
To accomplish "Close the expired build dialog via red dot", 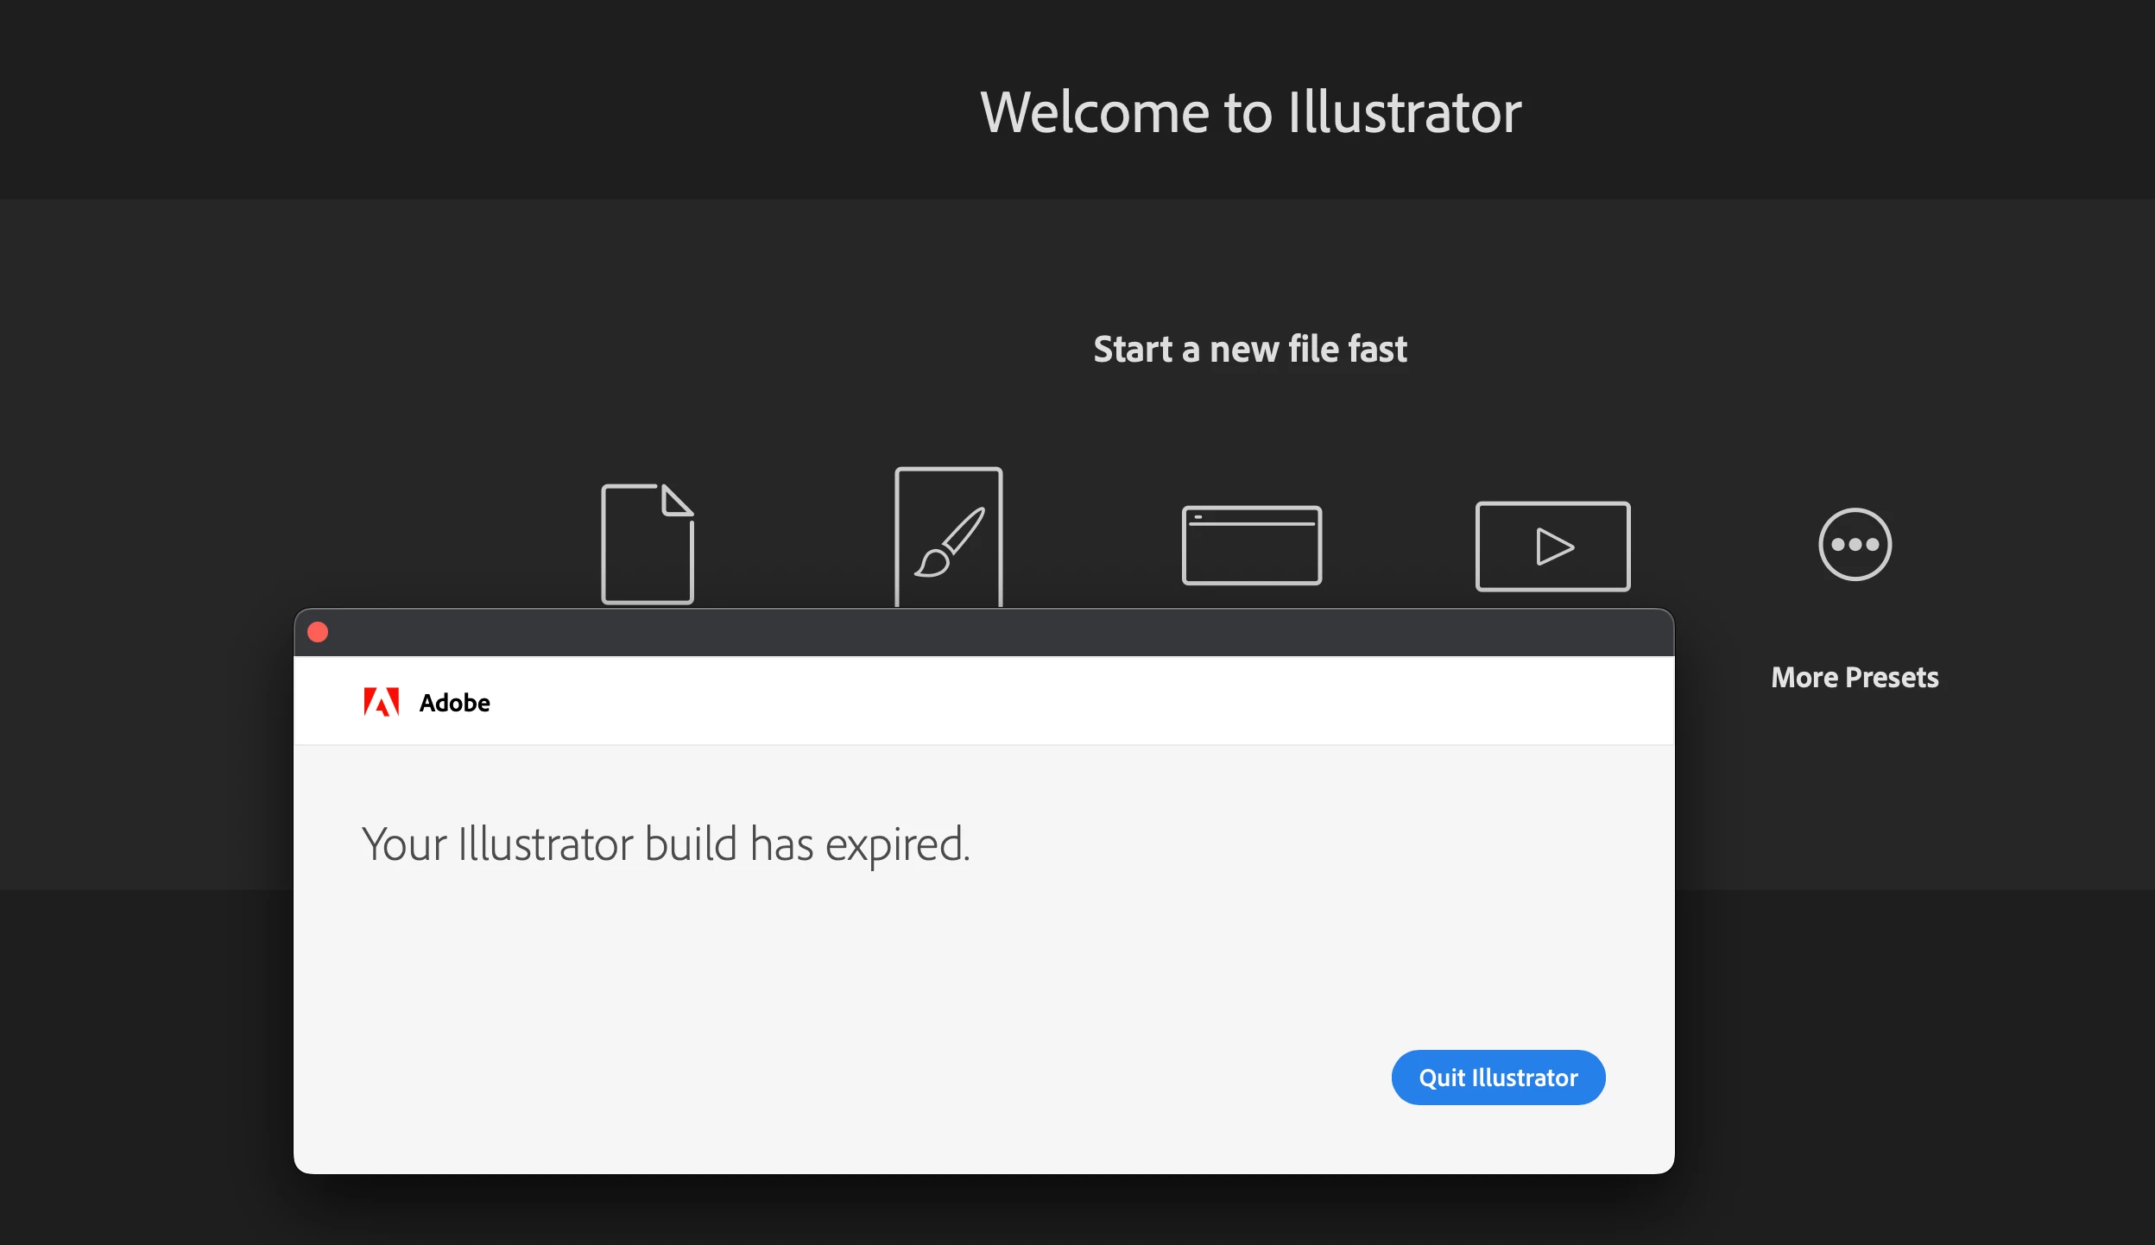I will 318,632.
